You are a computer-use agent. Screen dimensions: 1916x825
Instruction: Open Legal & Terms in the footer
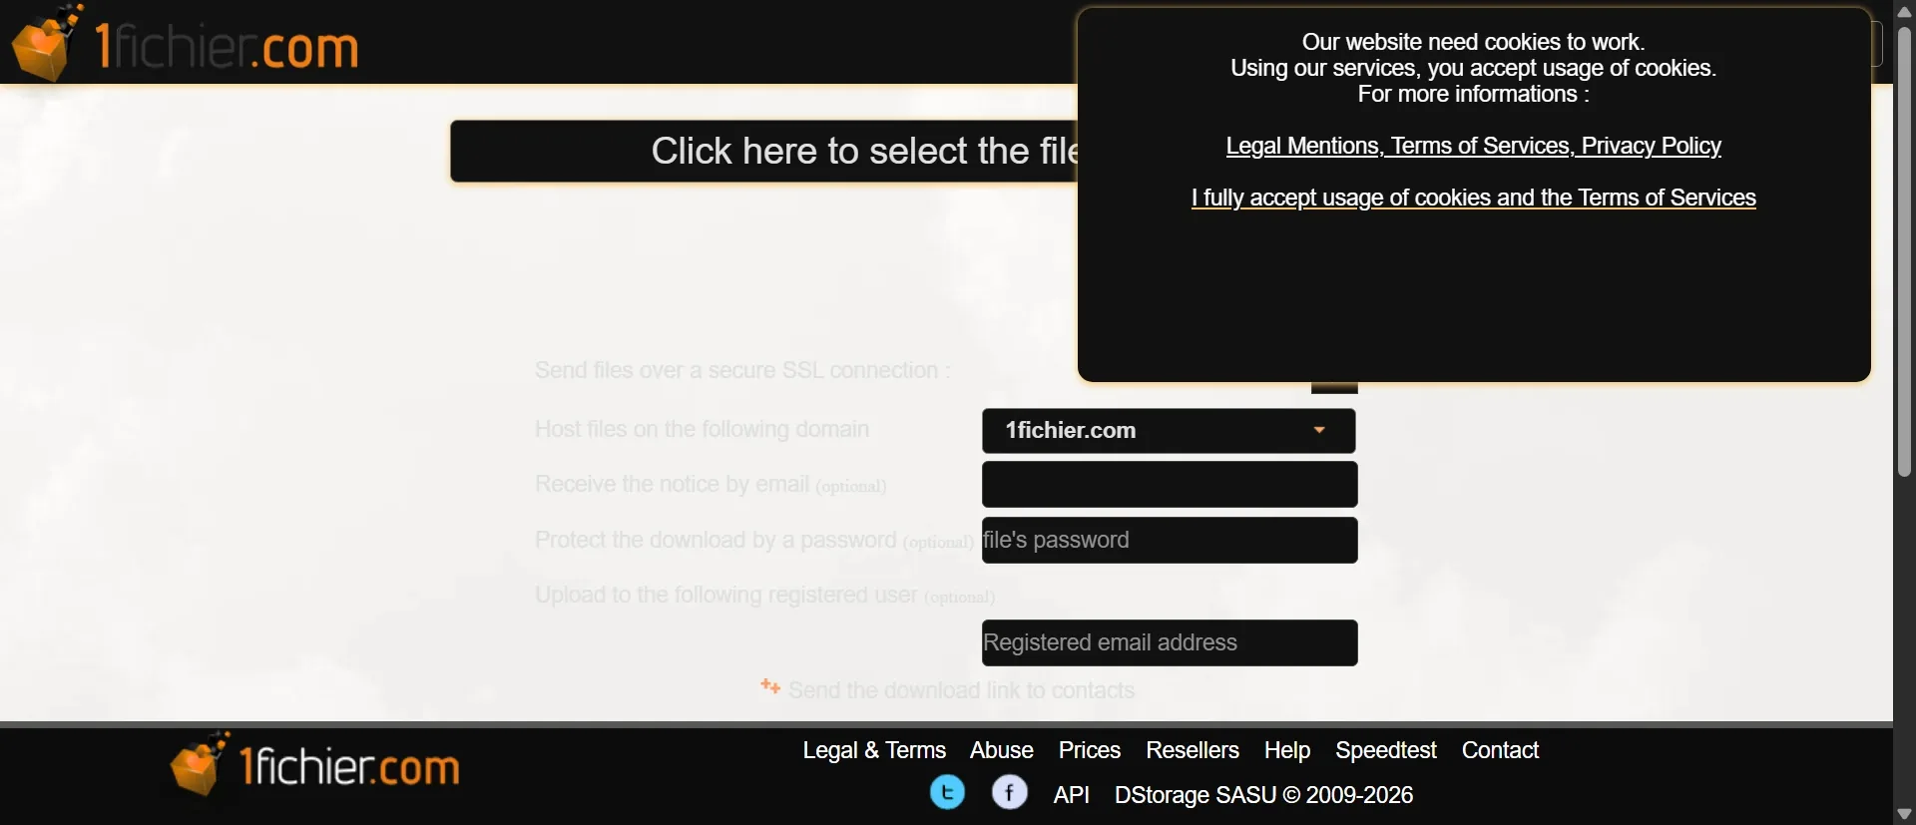click(x=874, y=750)
